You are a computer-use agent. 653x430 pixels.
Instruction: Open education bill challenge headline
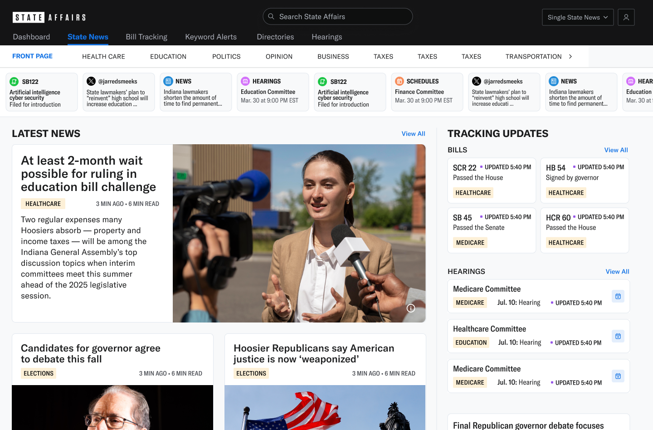pos(88,174)
